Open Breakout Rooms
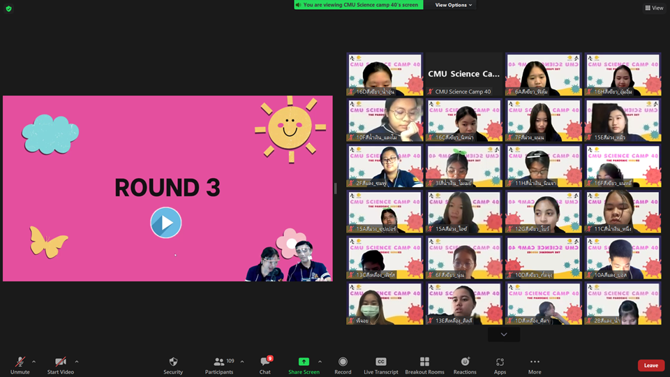Image resolution: width=670 pixels, height=377 pixels. pyautogui.click(x=424, y=362)
